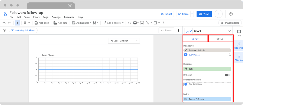Select the line drawing tool
The height and width of the screenshot is (105, 287).
coord(147,23)
